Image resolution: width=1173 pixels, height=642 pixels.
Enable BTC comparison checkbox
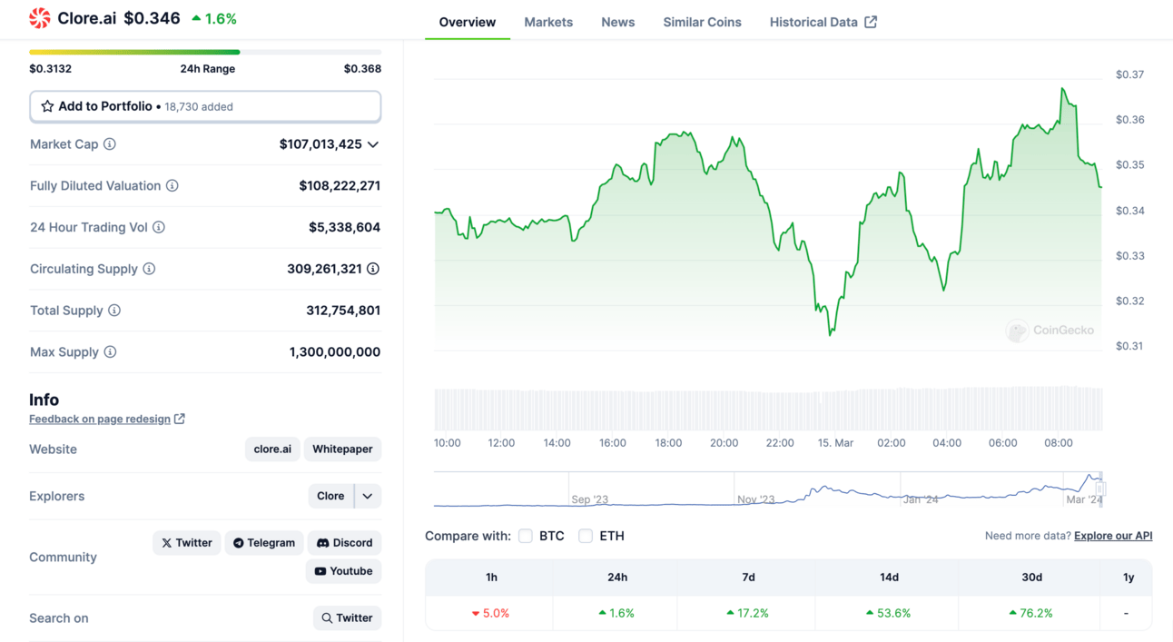(526, 536)
